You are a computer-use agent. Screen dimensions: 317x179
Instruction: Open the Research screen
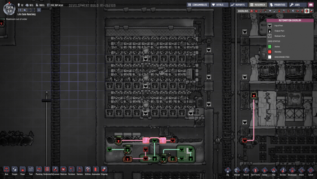coord(258,5)
